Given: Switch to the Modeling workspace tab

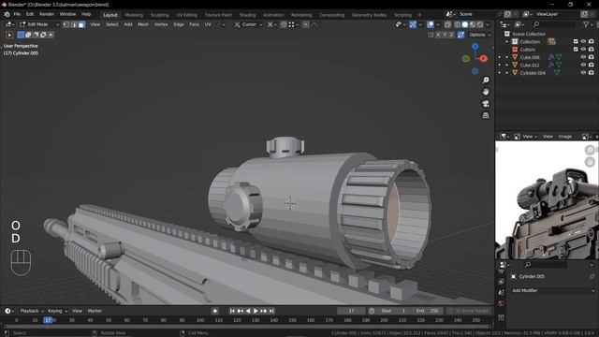Looking at the screenshot, I should pos(134,15).
